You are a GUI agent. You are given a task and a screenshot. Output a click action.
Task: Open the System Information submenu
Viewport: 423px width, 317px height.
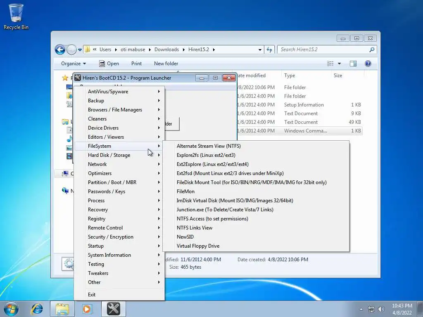click(119, 255)
